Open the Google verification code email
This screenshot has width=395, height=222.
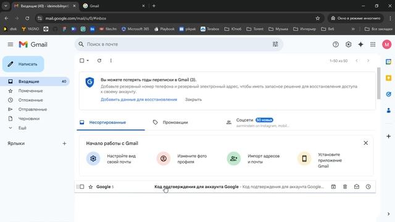[225, 187]
